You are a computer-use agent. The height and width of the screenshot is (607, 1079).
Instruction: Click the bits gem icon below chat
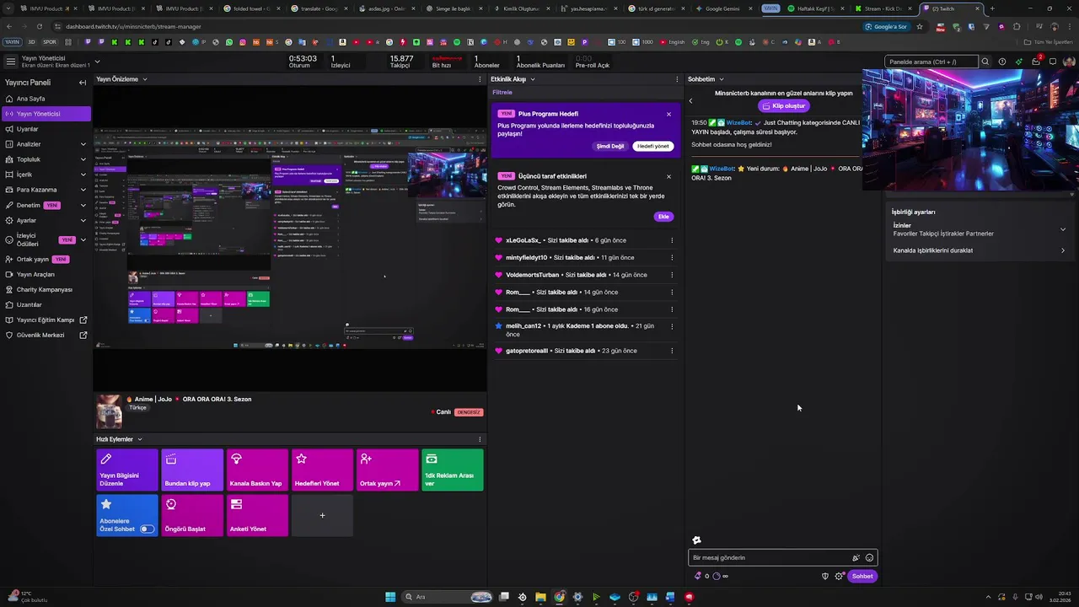tap(697, 576)
